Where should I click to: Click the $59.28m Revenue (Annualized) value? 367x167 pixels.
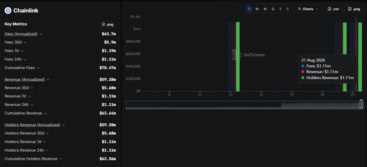tap(108, 80)
